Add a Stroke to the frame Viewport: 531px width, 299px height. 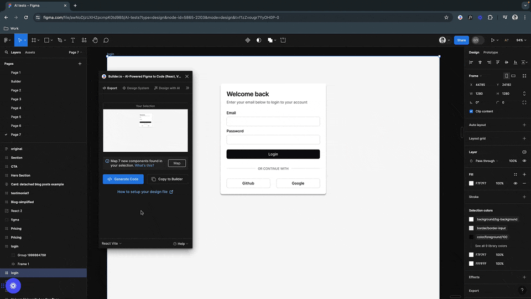tap(524, 197)
